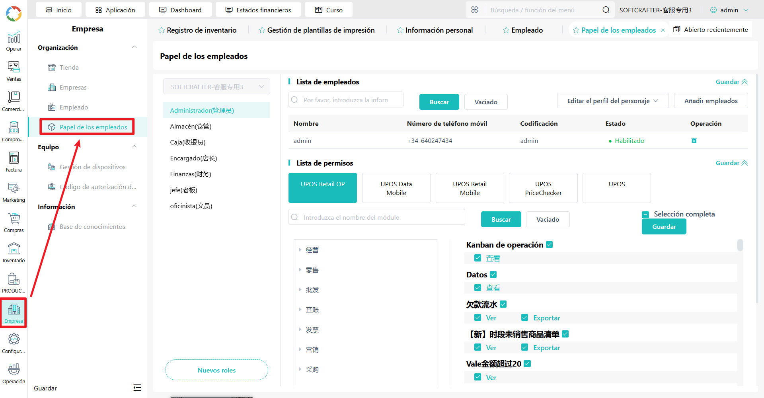
Task: Click the permissions list scrollbar
Action: (740, 245)
